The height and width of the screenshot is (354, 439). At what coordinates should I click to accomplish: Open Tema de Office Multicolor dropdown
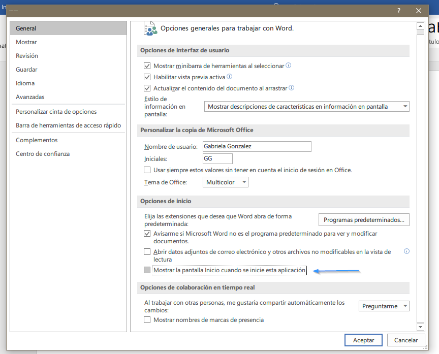(x=226, y=182)
